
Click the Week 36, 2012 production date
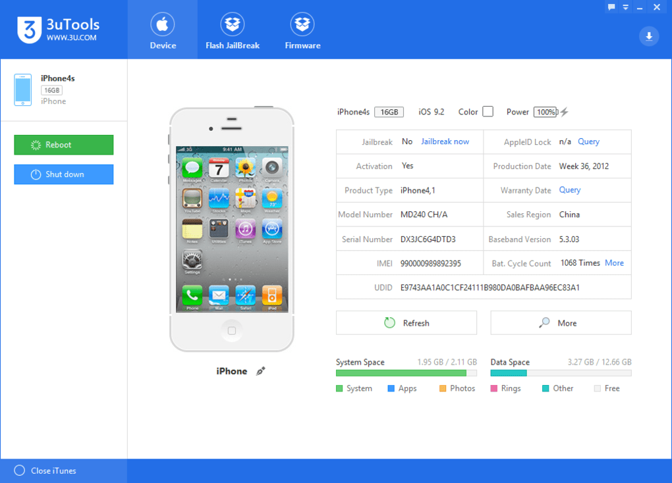584,166
